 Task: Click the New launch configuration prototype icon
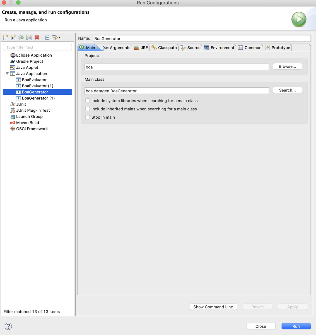13,37
